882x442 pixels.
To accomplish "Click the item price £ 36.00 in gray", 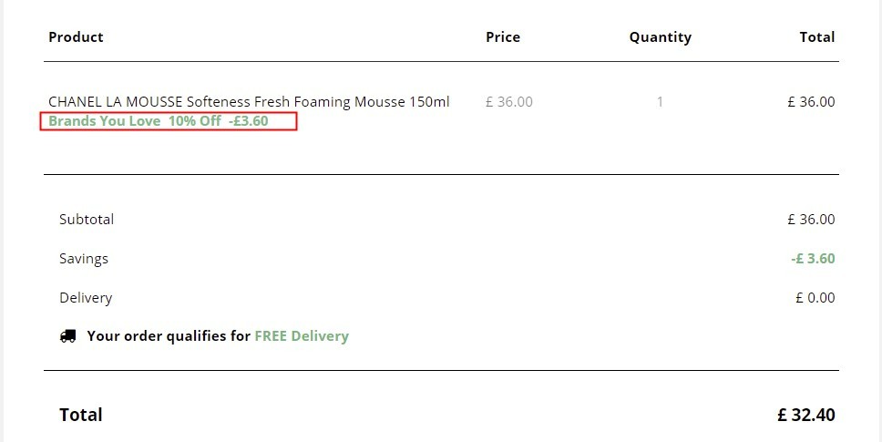I will click(x=509, y=102).
